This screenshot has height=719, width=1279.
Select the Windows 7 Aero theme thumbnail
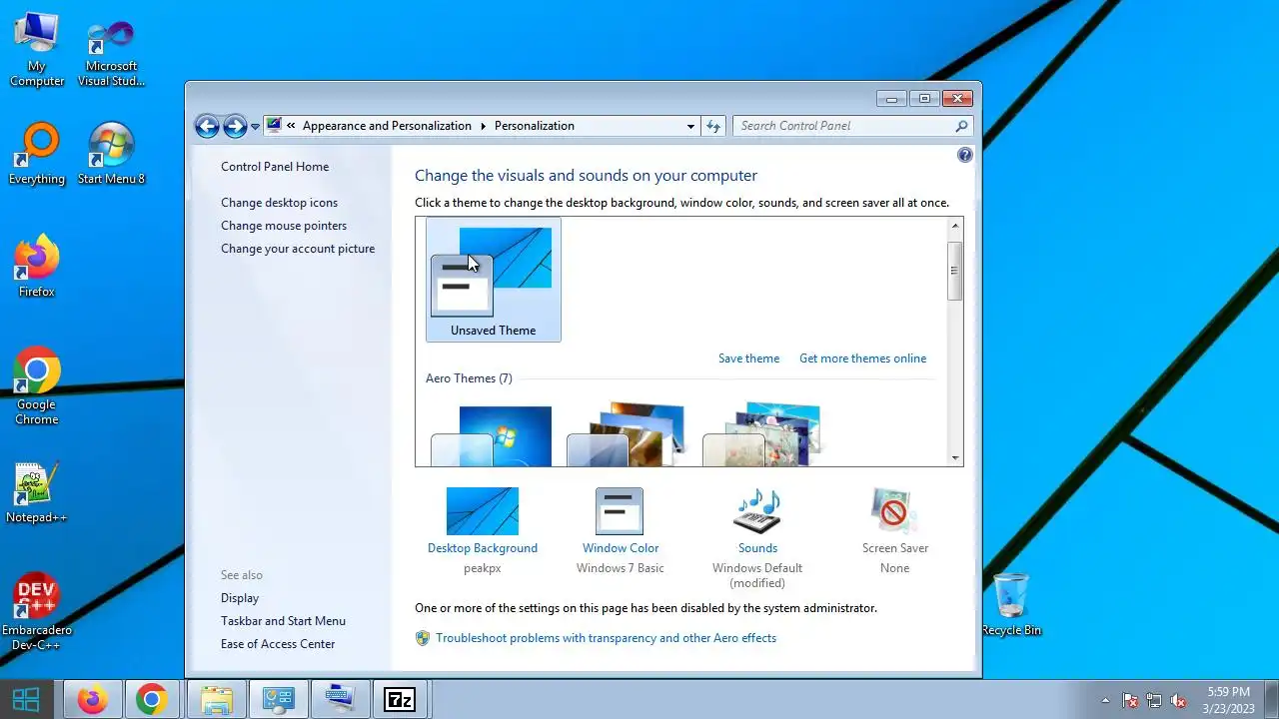pos(492,436)
